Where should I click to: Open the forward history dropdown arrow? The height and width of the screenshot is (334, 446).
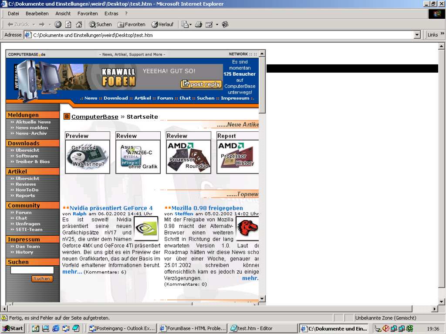[x=50, y=25]
